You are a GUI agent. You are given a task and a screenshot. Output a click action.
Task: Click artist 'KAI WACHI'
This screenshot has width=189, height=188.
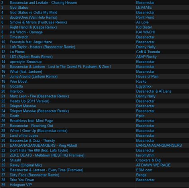(x=145, y=32)
